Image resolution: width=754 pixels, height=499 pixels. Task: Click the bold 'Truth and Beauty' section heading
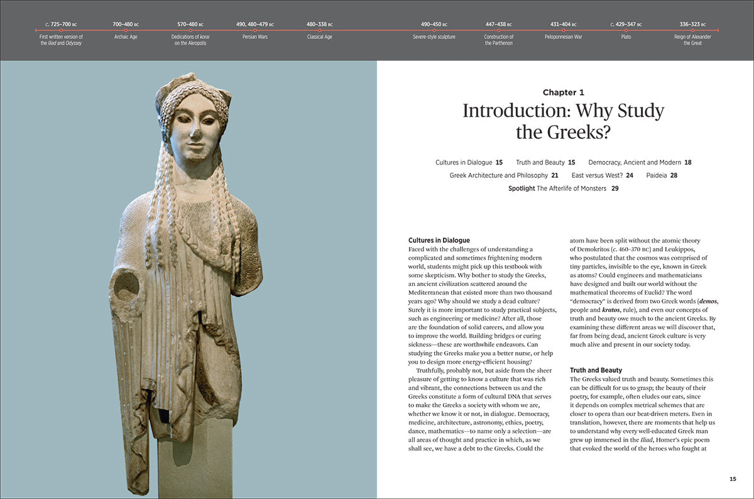[x=596, y=370]
